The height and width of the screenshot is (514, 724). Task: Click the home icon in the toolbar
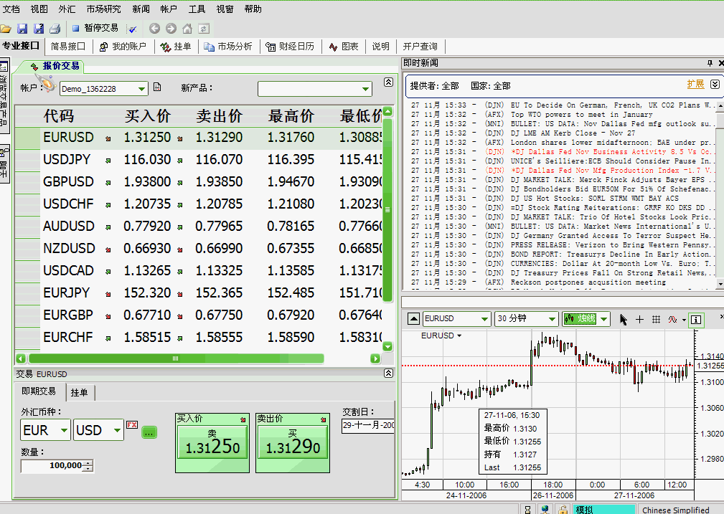point(187,29)
